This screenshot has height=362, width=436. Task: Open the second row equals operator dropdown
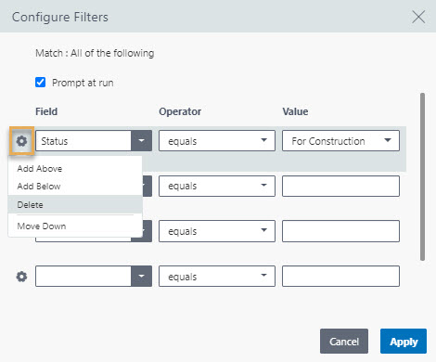[x=217, y=186]
